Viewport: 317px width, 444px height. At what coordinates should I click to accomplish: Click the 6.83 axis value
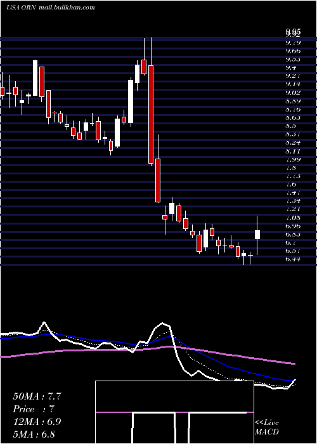(x=293, y=235)
